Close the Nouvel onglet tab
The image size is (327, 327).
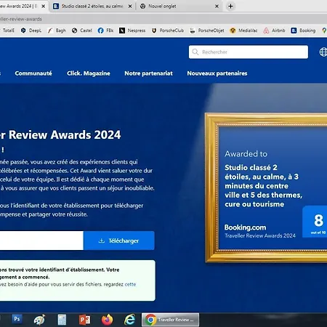217,7
